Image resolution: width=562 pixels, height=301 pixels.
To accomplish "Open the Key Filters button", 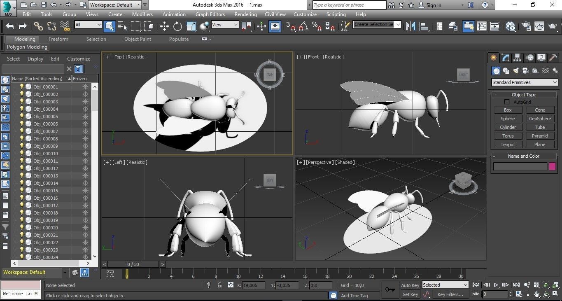I will pyautogui.click(x=450, y=294).
